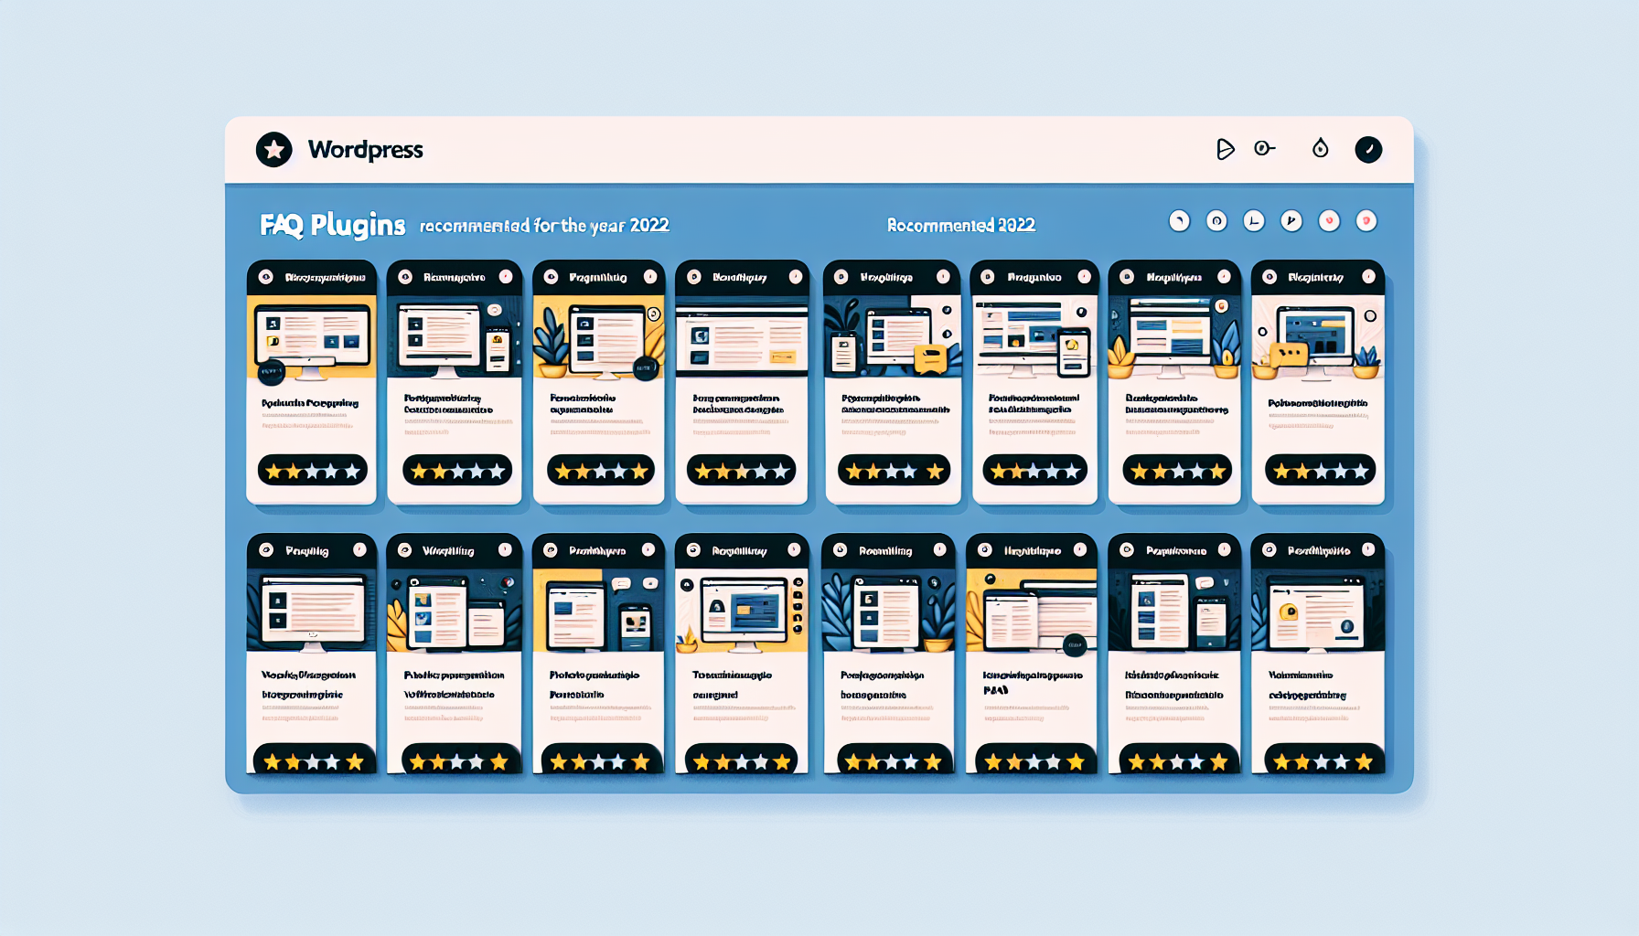
Task: Click the first round filter icon with arc
Action: click(x=1180, y=220)
